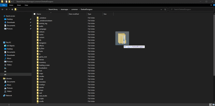Expand the chevron after common breadcrumb
This screenshot has width=215, height=106.
(79, 9)
